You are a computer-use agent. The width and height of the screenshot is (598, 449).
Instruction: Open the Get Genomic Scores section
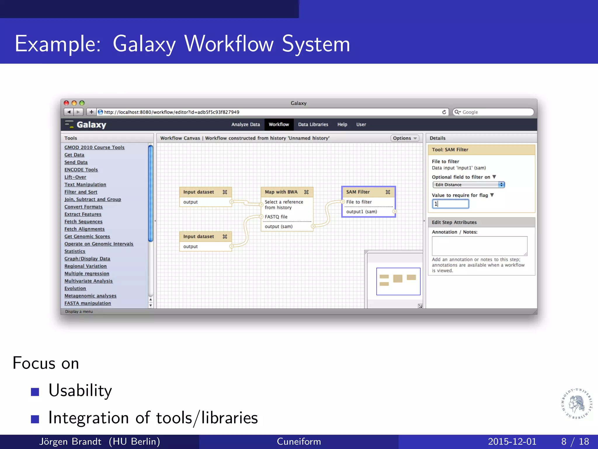[87, 236]
